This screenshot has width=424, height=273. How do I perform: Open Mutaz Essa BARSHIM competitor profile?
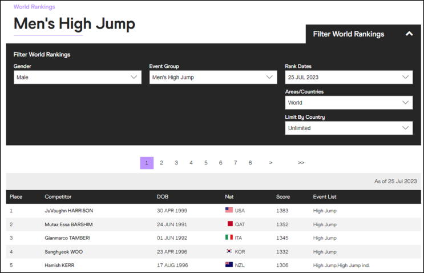68,224
